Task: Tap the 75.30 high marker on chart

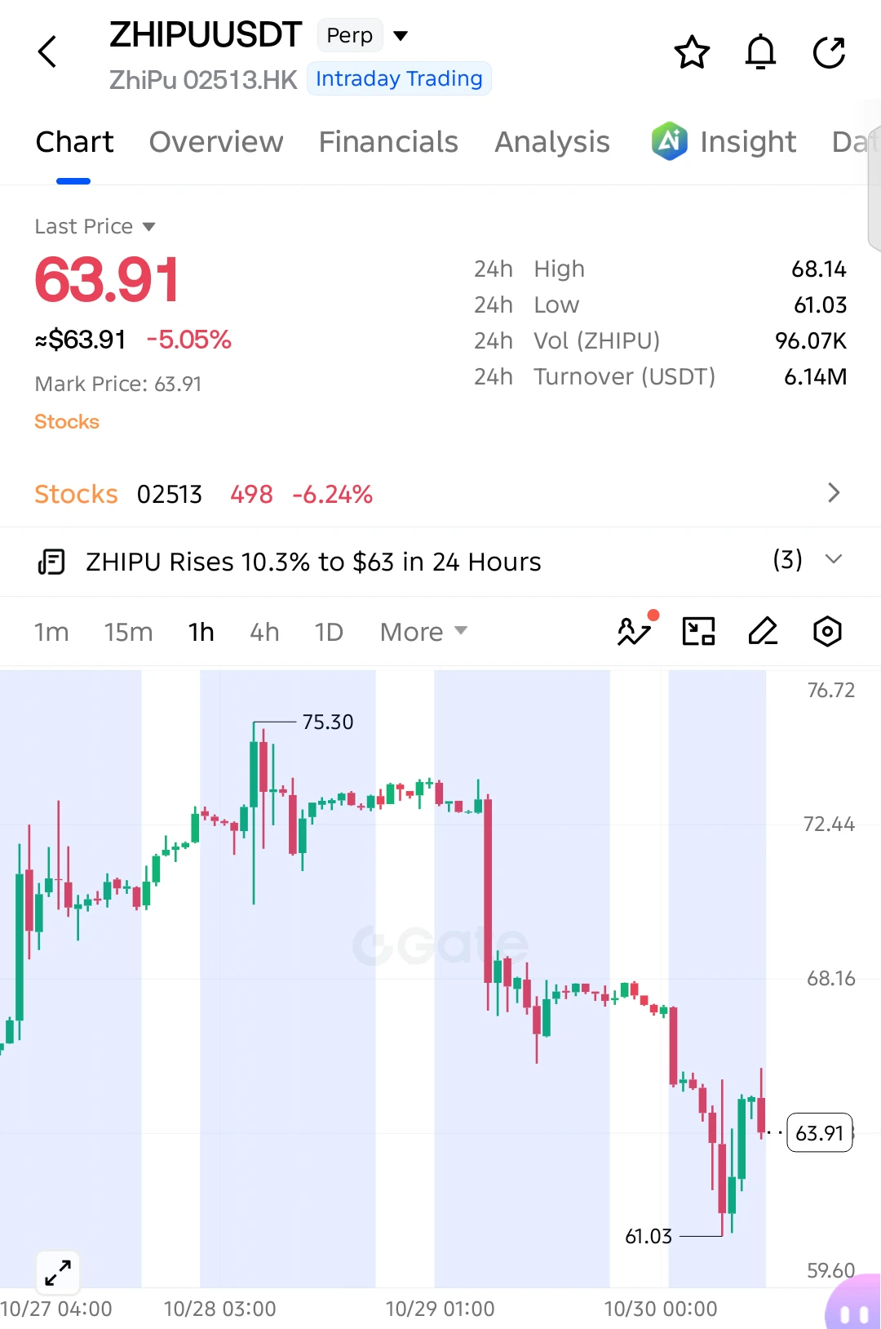Action: 327,722
